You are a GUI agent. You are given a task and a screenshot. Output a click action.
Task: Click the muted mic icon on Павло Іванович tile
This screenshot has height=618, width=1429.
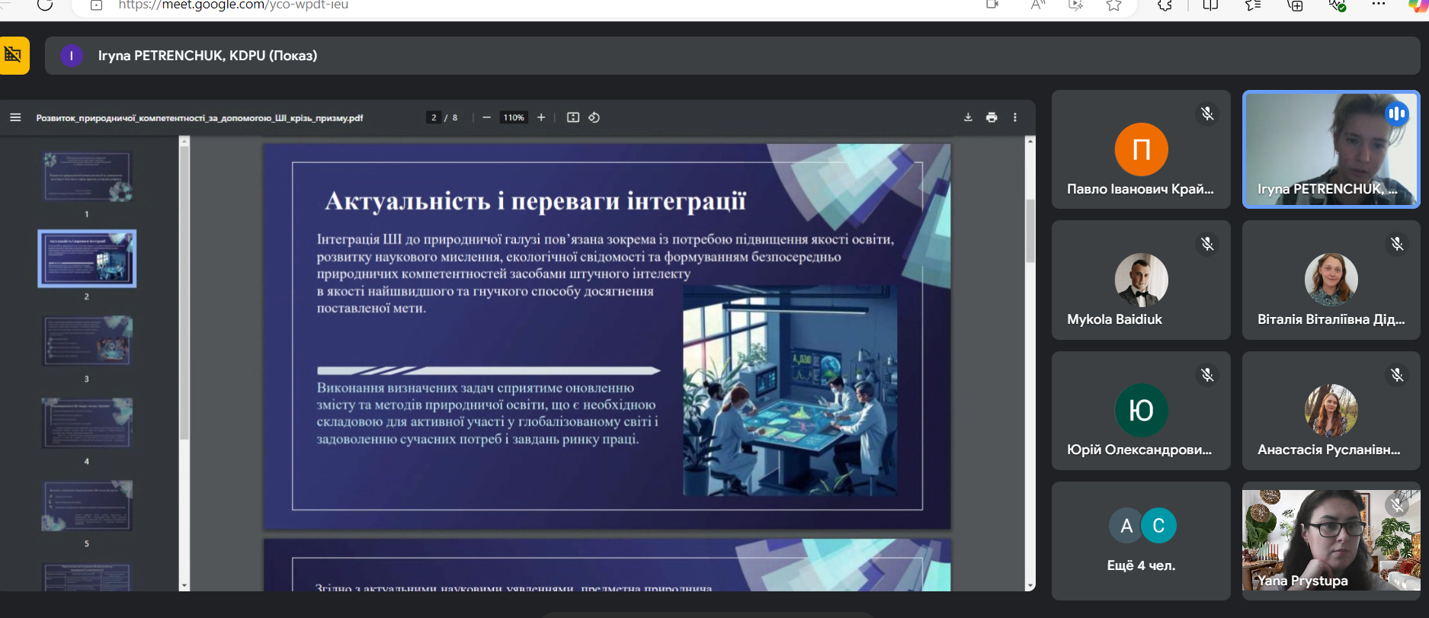1207,114
